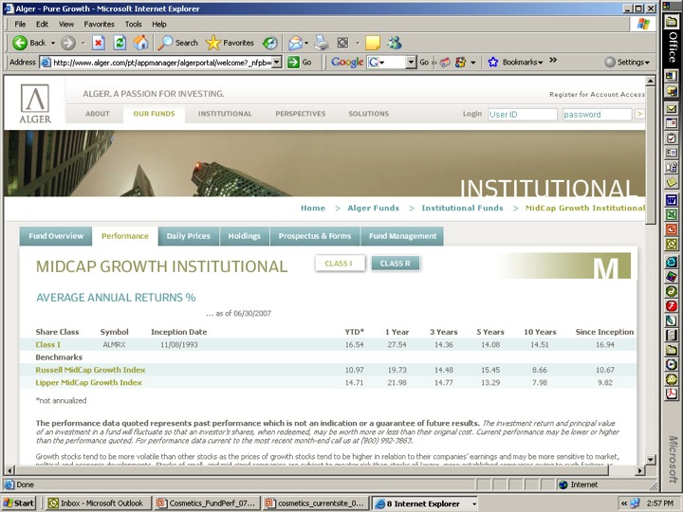Image resolution: width=683 pixels, height=512 pixels.
Task: Switch to the Fund Overview tab
Action: 56,236
